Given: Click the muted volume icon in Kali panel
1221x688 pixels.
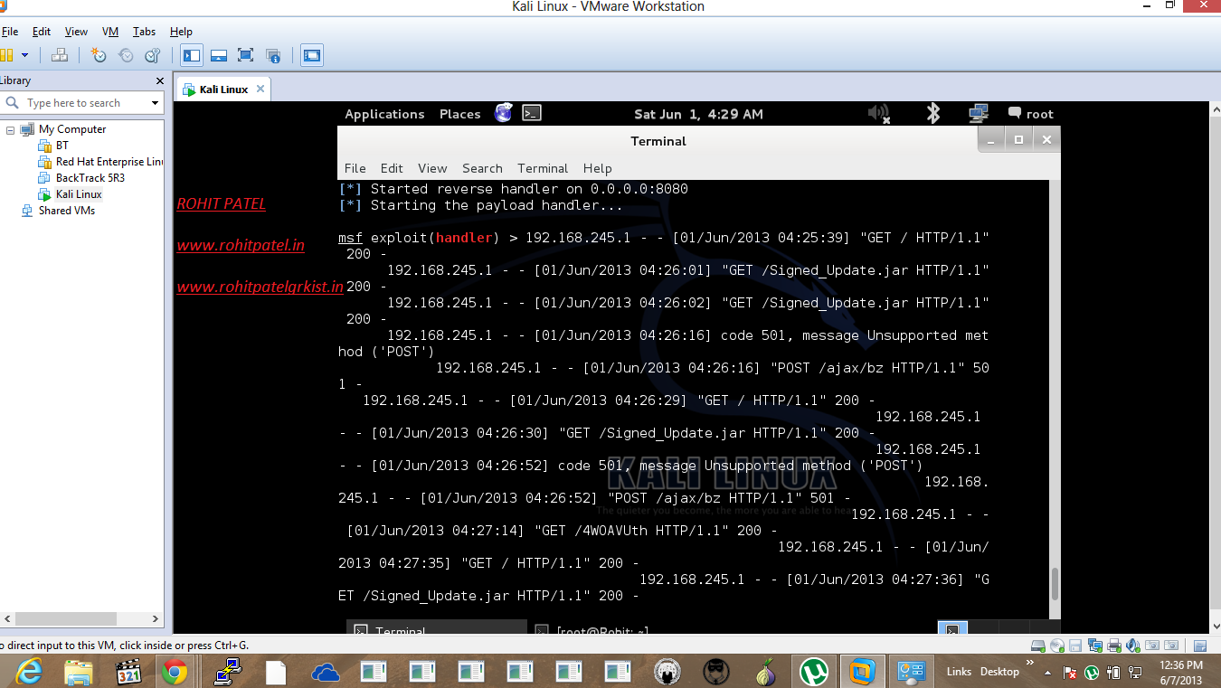Looking at the screenshot, I should coord(878,113).
